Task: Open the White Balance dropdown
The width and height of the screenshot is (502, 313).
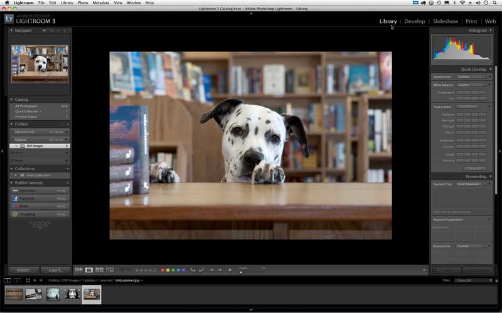Action: click(x=471, y=85)
